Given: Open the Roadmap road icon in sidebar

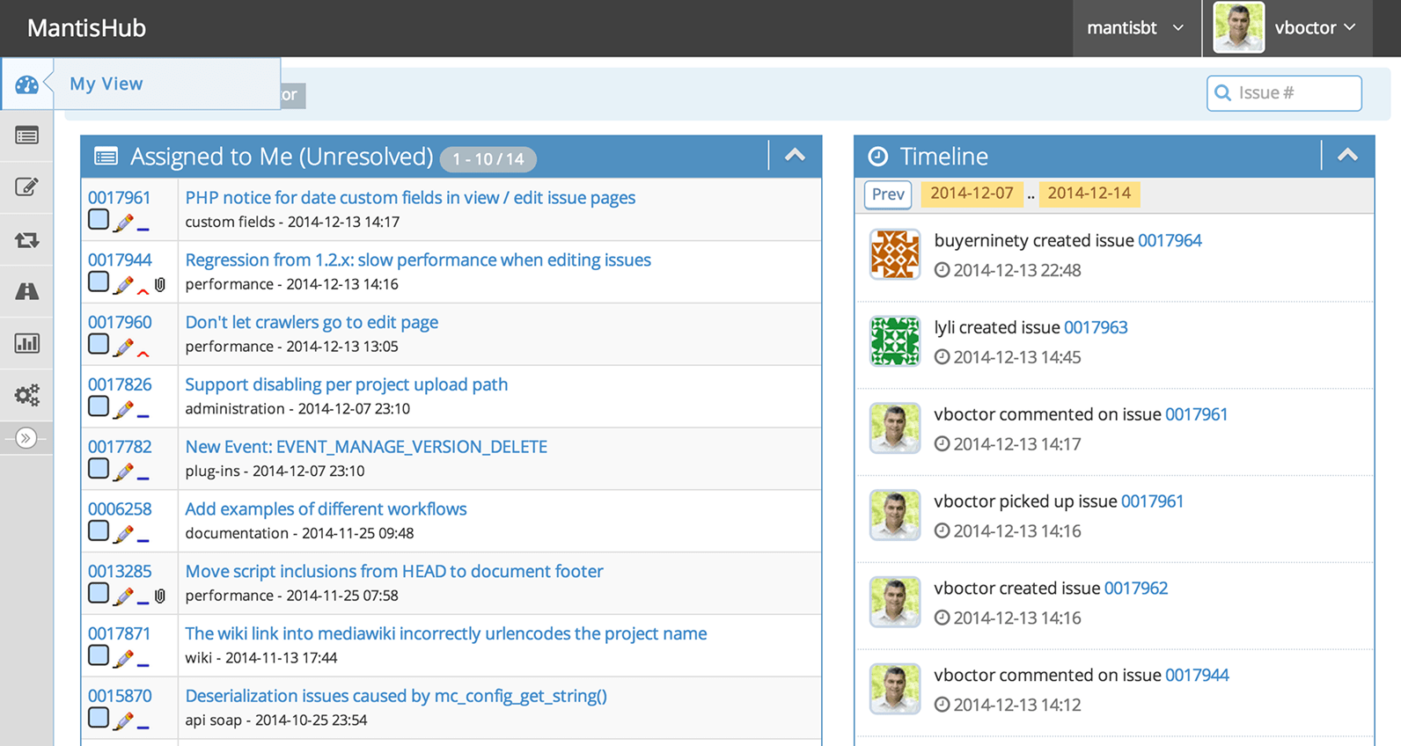Looking at the screenshot, I should coord(26,291).
